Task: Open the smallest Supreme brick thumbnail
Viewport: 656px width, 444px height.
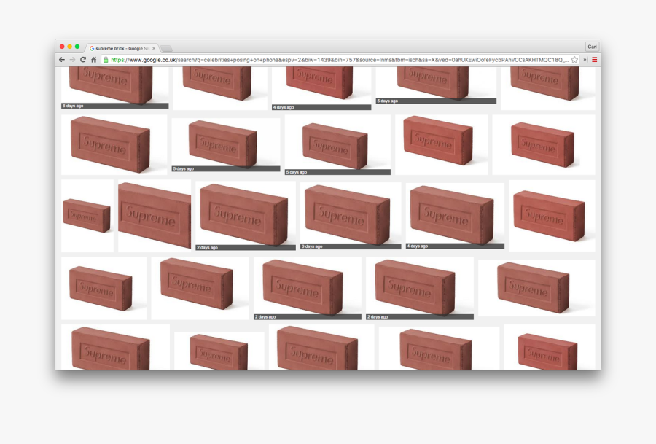Action: coord(87,216)
